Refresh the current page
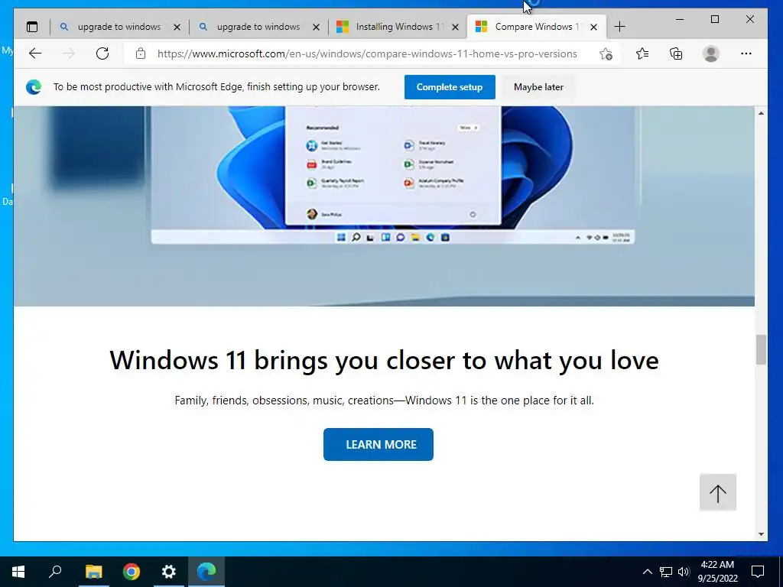Screen dimensions: 783x587 coord(102,54)
